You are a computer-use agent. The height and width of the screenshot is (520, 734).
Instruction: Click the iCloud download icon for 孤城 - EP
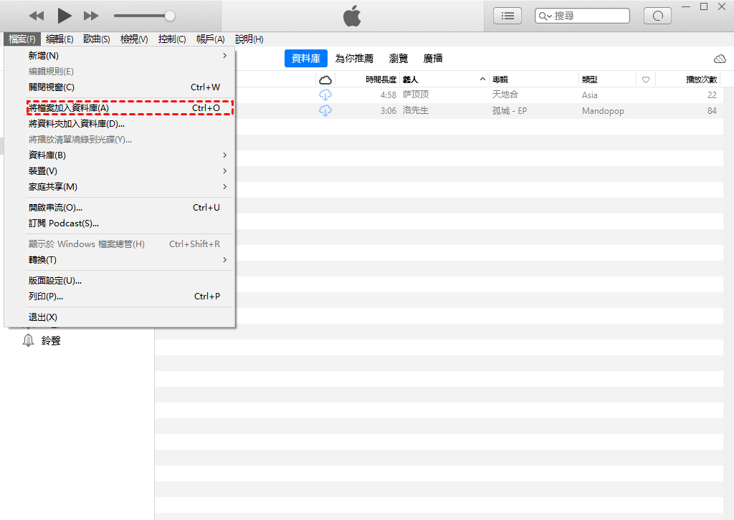(325, 111)
